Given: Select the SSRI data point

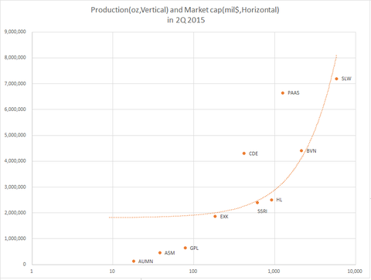Looking at the screenshot, I should point(257,203).
